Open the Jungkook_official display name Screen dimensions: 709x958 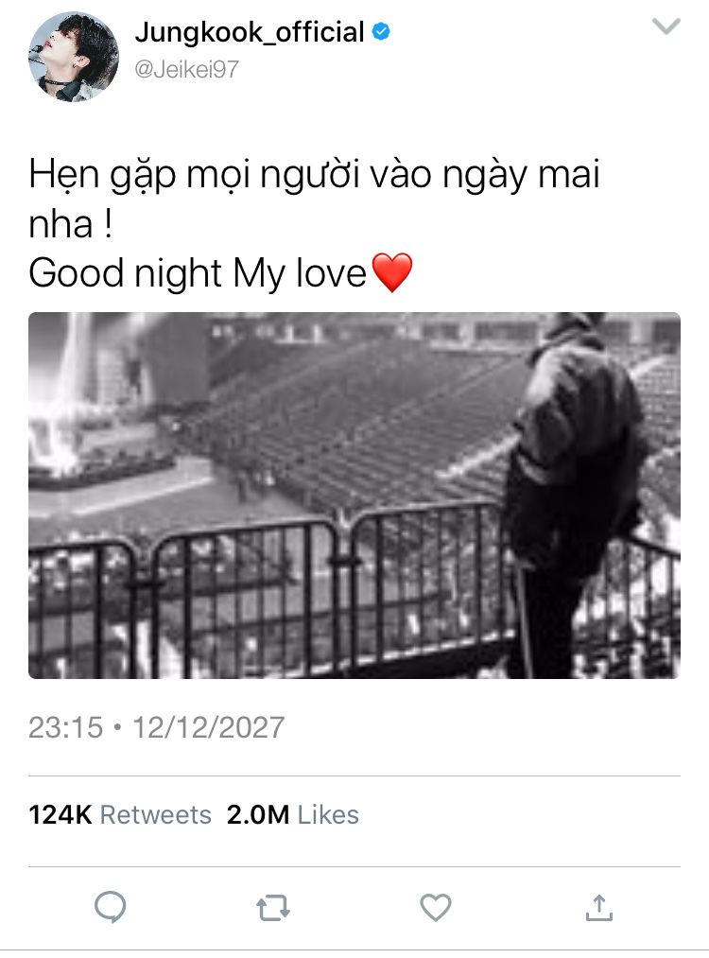coord(250,32)
